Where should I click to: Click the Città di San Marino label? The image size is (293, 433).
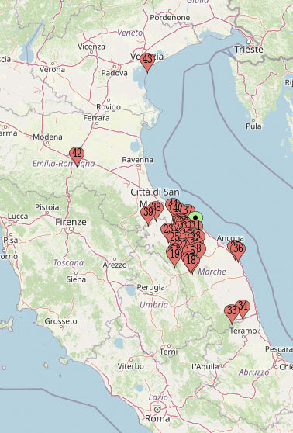(155, 198)
